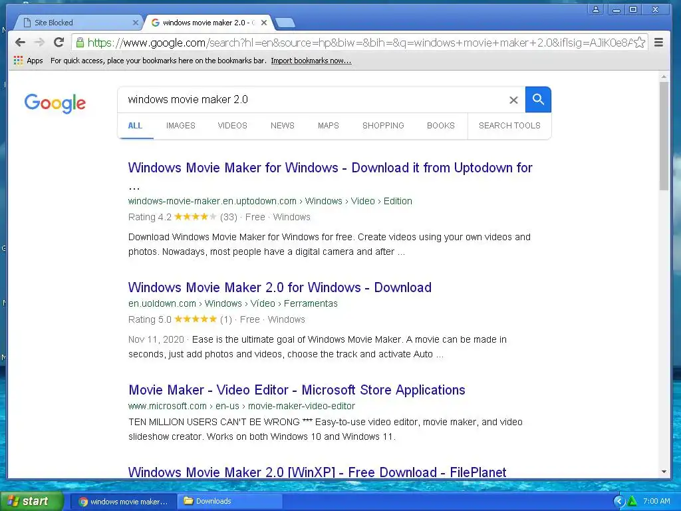Open the Chrome hamburger menu
The width and height of the screenshot is (681, 511).
(x=658, y=42)
